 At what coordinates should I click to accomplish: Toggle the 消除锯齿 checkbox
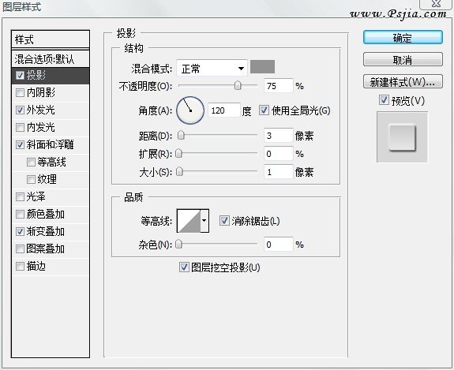tap(224, 221)
